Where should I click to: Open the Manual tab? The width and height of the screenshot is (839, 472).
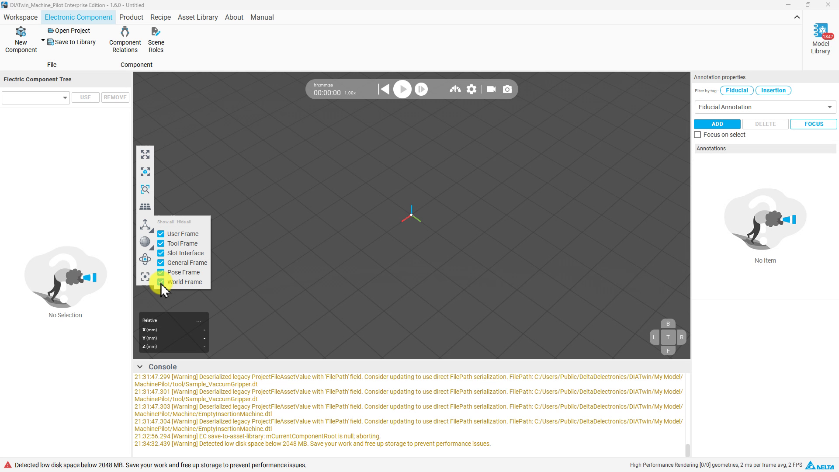[x=262, y=17]
